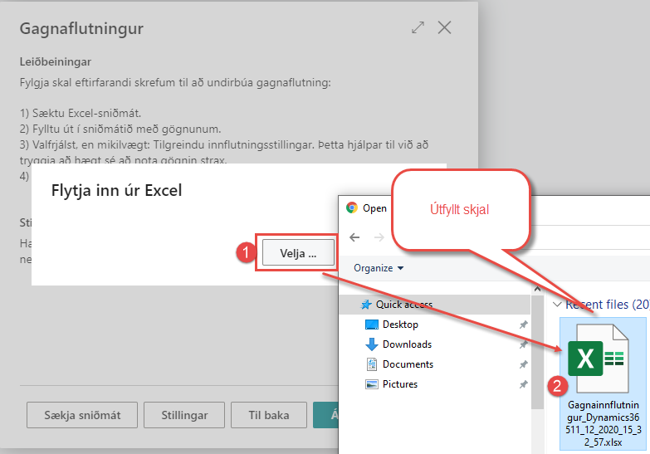This screenshot has width=650, height=454.
Task: Collapse the Recent files group
Action: [557, 305]
